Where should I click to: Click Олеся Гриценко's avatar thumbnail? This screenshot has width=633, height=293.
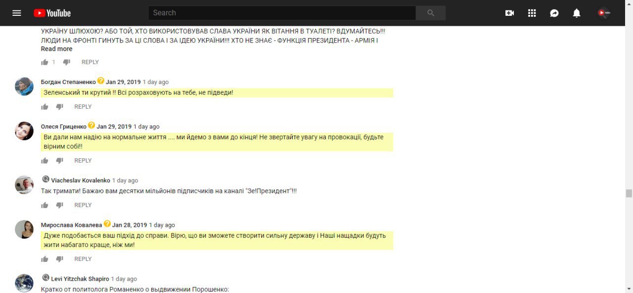point(24,131)
